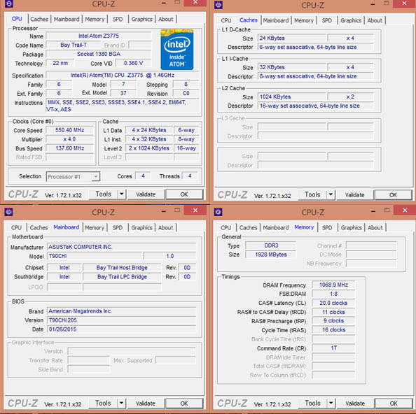Click the DDR3 memory type field
The width and height of the screenshot is (416, 414).
point(270,245)
